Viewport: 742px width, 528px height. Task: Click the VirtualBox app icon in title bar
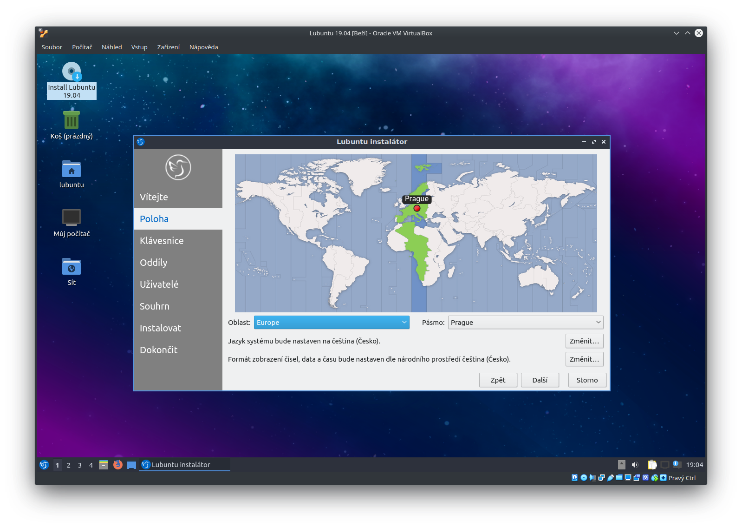[x=43, y=33]
